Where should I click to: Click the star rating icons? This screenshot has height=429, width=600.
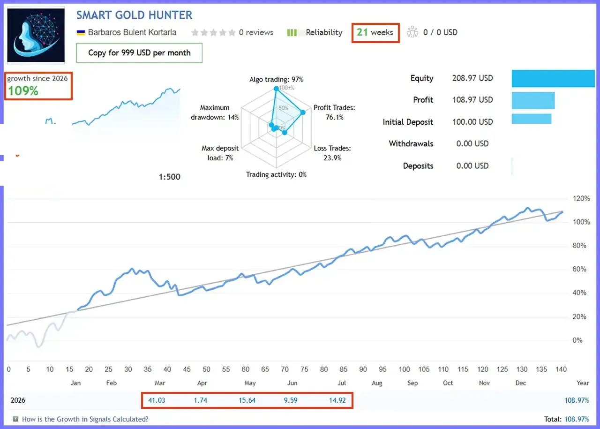click(x=213, y=32)
